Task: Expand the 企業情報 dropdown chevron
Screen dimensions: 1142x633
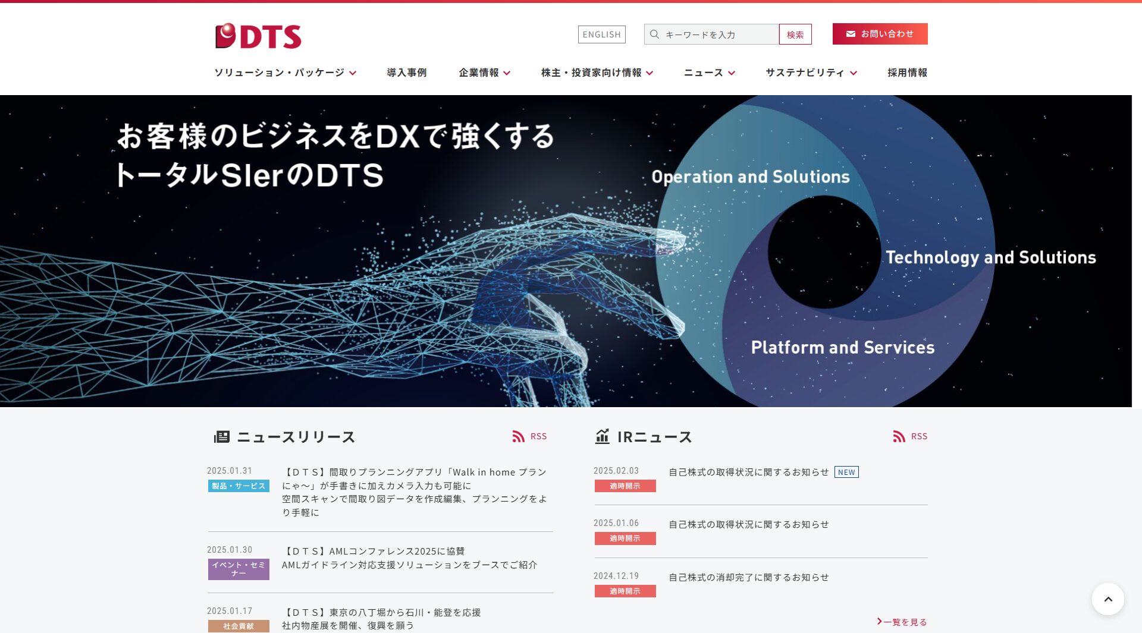Action: (x=507, y=73)
